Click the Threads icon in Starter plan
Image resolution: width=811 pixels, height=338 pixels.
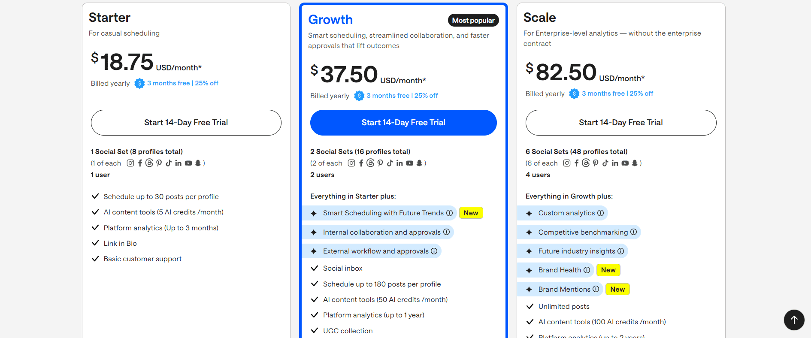149,163
